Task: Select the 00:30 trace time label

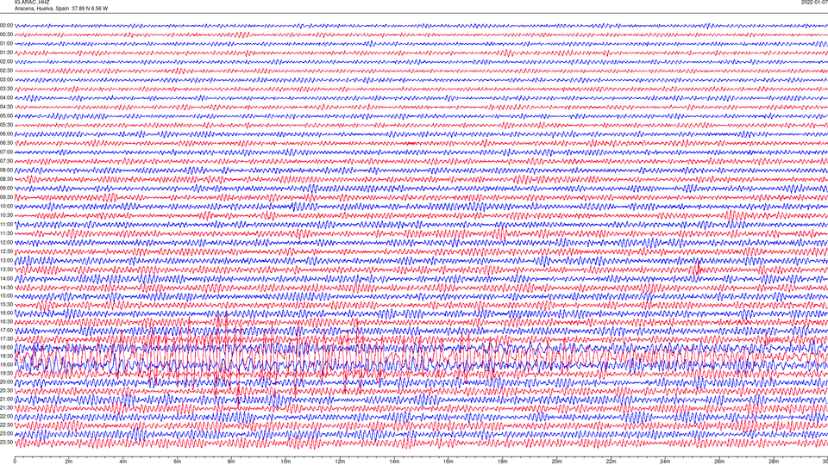Action: (x=7, y=34)
